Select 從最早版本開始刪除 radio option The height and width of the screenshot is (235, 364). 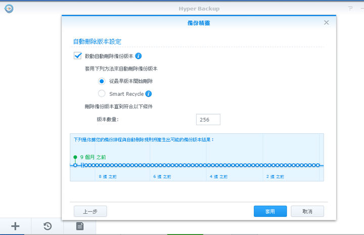tap(102, 81)
